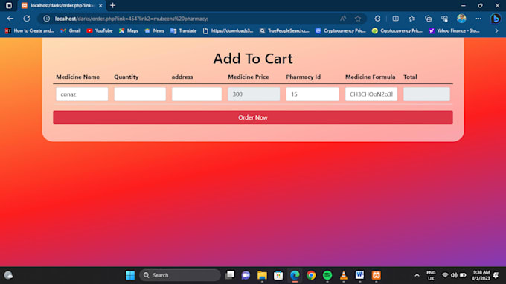This screenshot has width=506, height=284.
Task: Open the Windows Start menu
Action: coord(130,275)
